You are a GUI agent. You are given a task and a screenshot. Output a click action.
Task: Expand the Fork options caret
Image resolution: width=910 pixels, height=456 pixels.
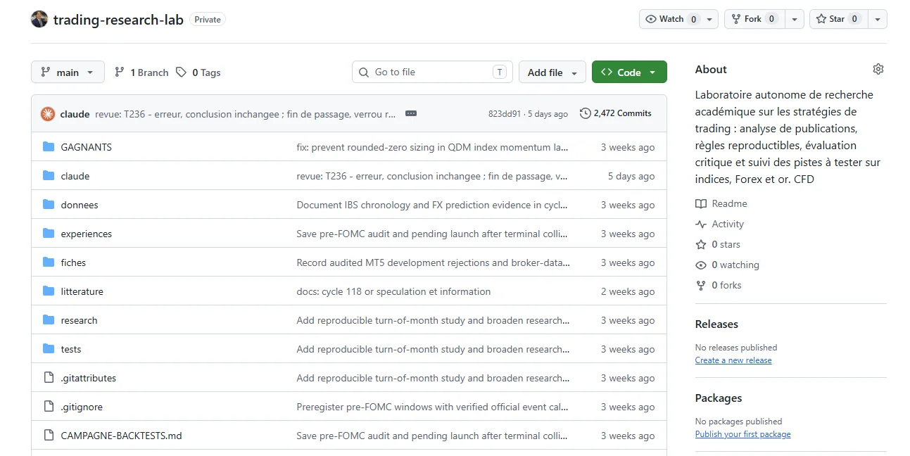795,19
